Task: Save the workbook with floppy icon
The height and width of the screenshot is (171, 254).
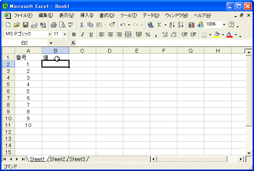Action: (x=26, y=25)
